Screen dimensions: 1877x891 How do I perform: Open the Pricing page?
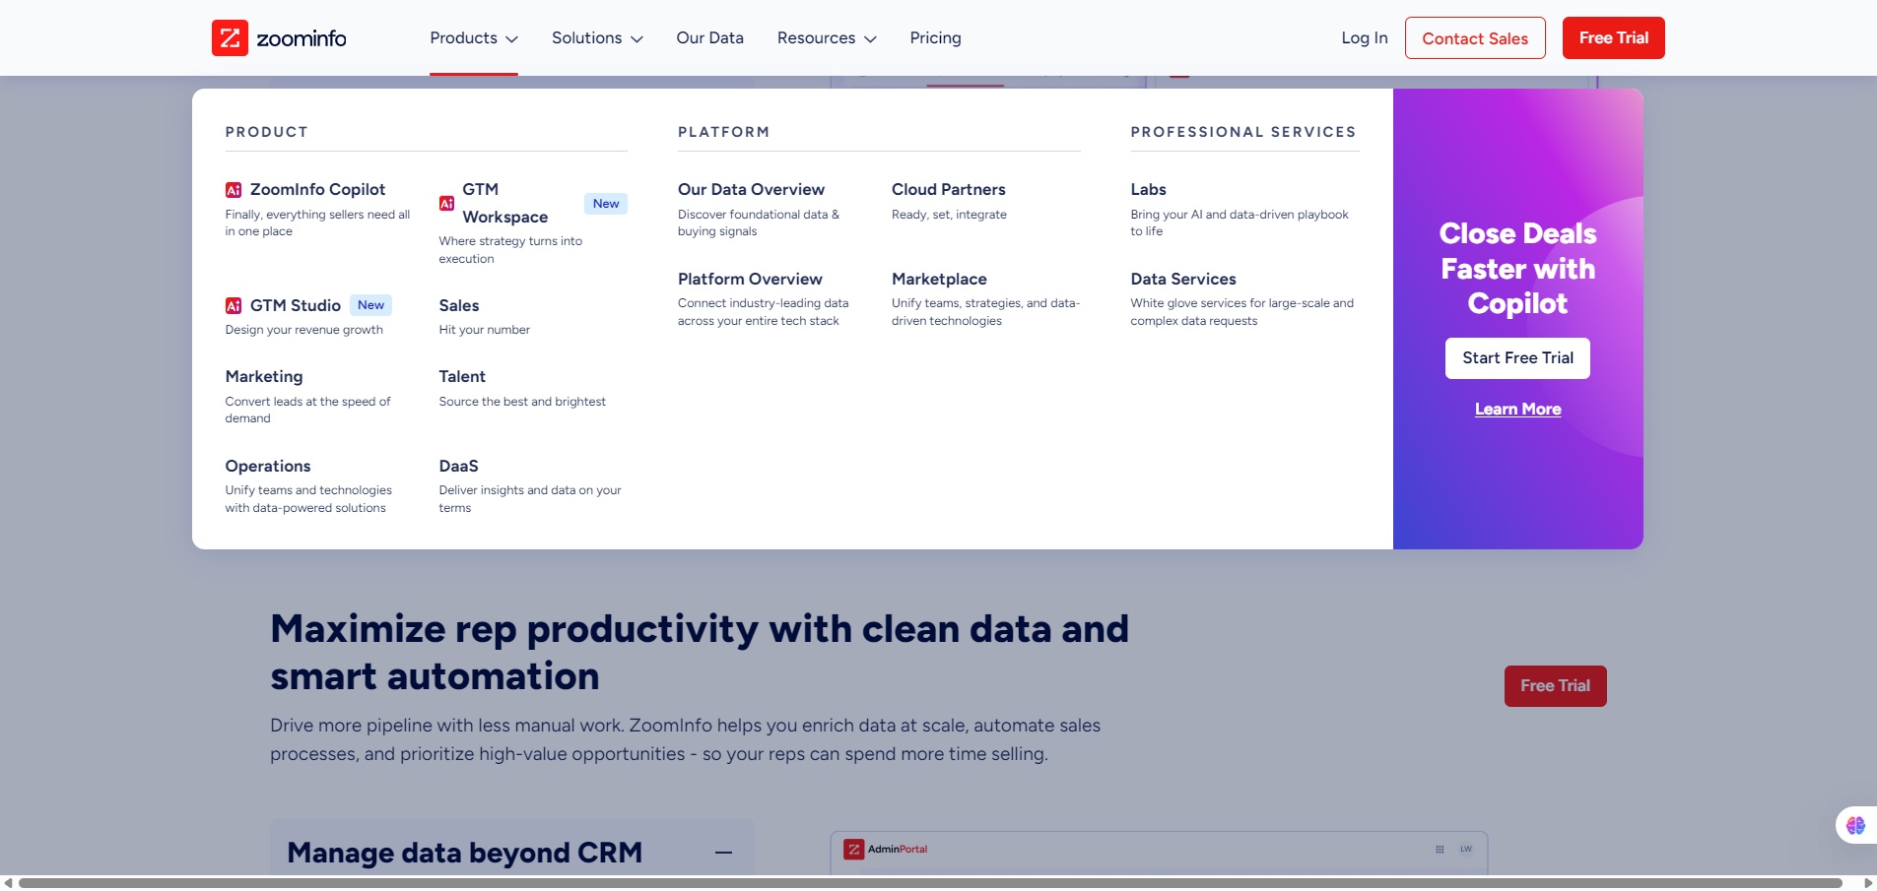935,38
